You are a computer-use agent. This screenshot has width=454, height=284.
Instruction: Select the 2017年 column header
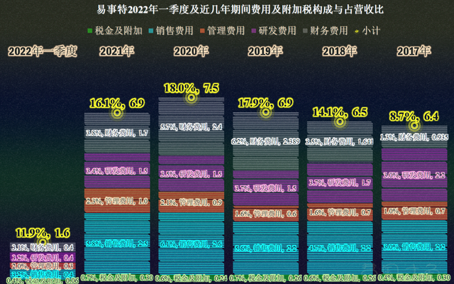pos(414,52)
